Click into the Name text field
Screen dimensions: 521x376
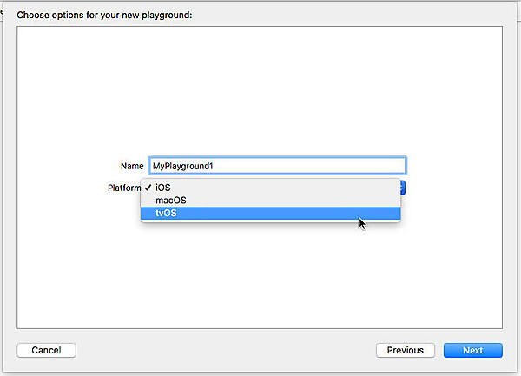[276, 165]
